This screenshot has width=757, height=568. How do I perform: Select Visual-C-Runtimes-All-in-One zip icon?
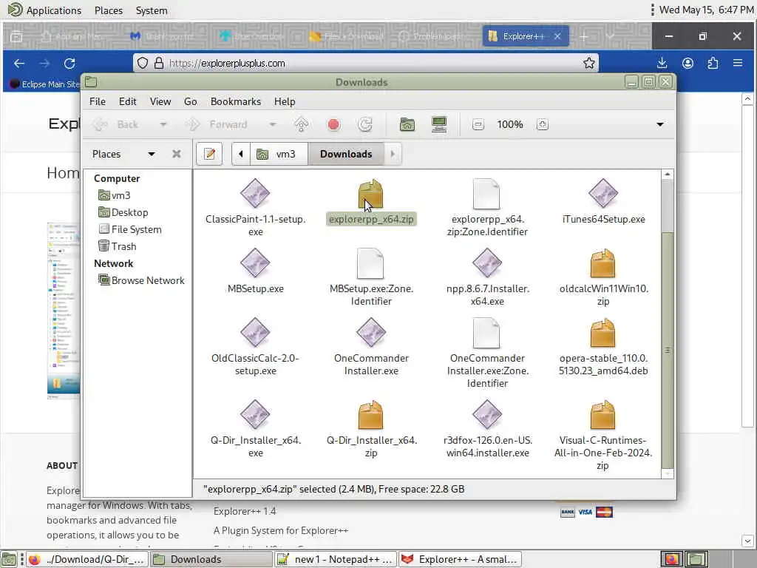(602, 415)
